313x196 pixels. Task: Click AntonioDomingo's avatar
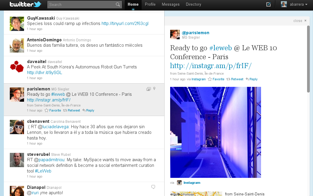pos(17,46)
